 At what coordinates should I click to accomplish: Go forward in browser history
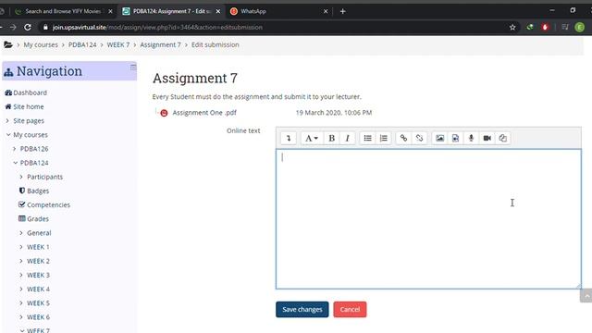[13, 27]
